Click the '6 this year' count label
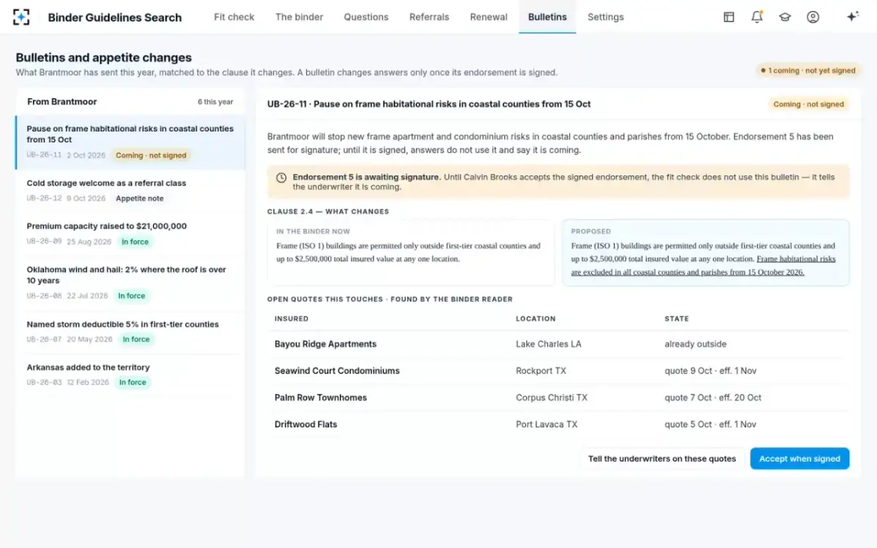 (x=215, y=102)
